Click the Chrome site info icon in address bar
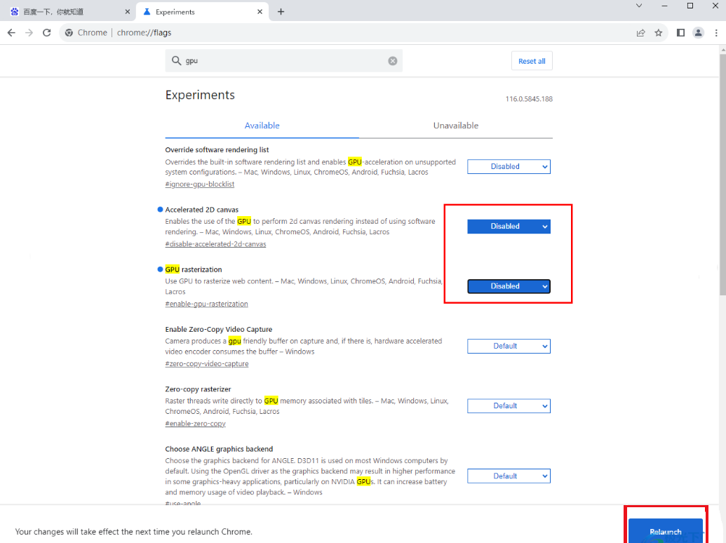Image resolution: width=726 pixels, height=543 pixels. tap(69, 33)
